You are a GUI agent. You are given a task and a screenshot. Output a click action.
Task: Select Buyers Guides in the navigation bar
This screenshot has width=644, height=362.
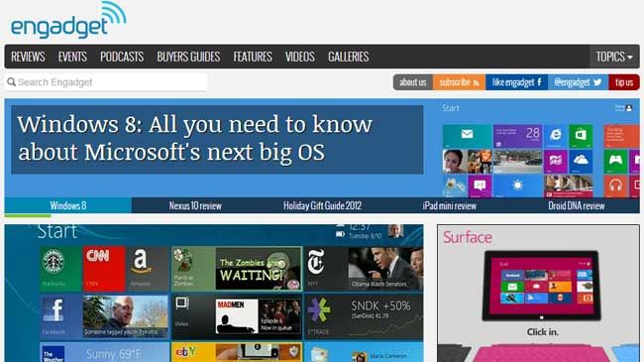click(188, 57)
